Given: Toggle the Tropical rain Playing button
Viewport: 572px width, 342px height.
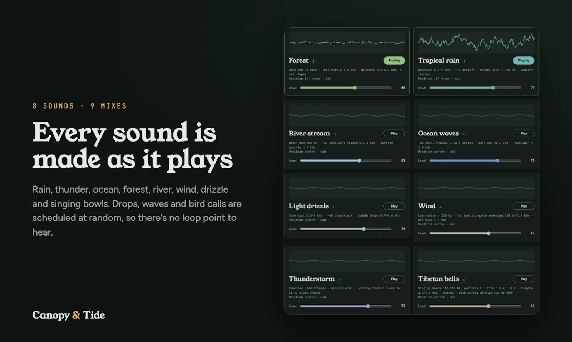Looking at the screenshot, I should (523, 60).
